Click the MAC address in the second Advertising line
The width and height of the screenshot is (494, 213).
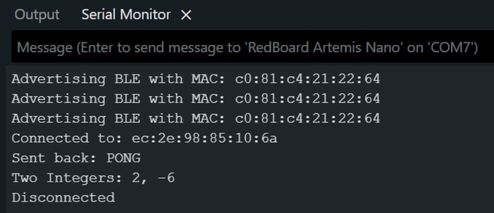pyautogui.click(x=307, y=99)
